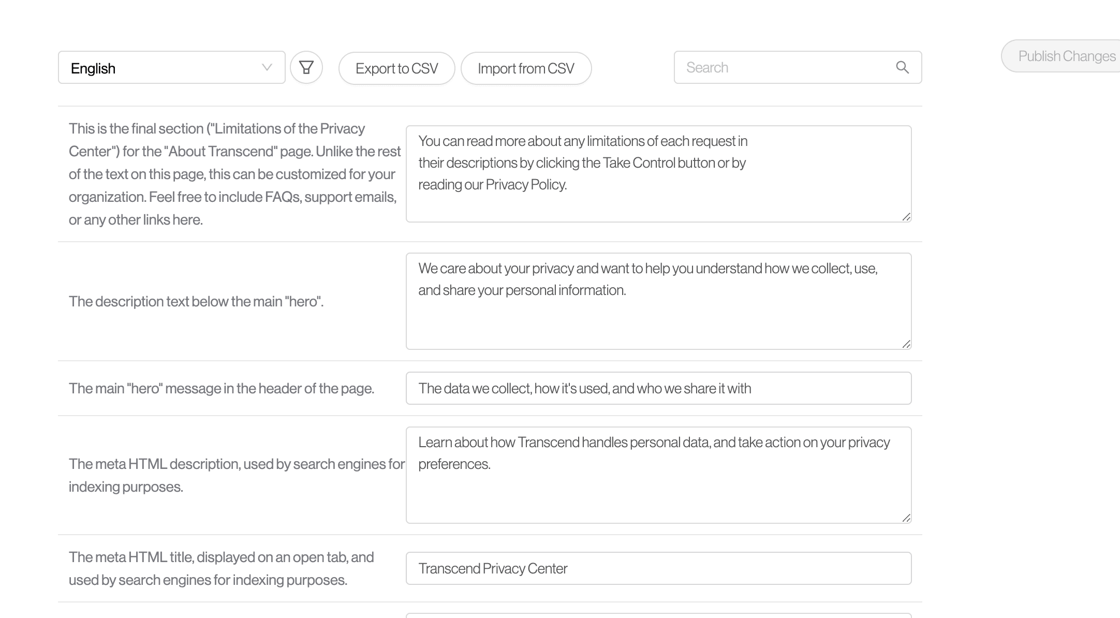This screenshot has width=1120, height=618.
Task: Click the 'description text below the main hero' label
Action: click(196, 301)
